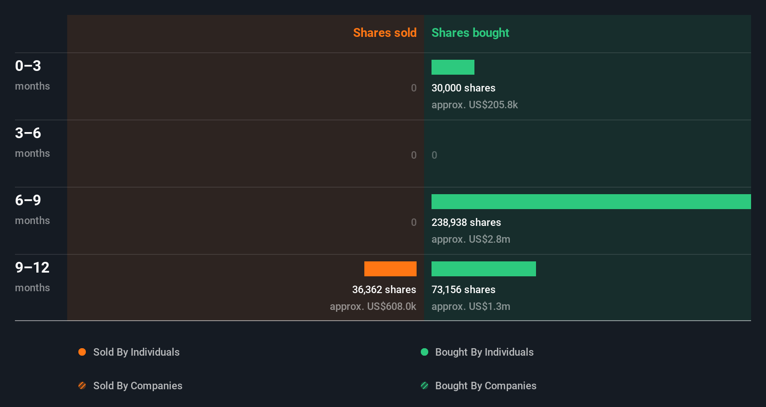The height and width of the screenshot is (407, 766).
Task: Click the approx. US$2.8m value
Action: [x=471, y=239]
